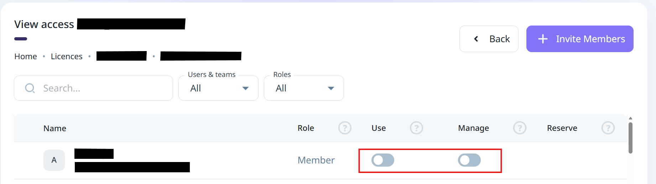This screenshot has width=656, height=184.
Task: Click the plus icon on Invite Members
Action: tap(543, 39)
